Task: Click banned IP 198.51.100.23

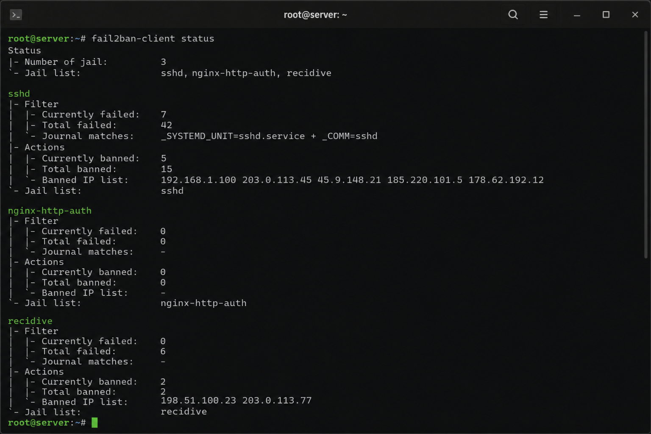Action: tap(198, 401)
